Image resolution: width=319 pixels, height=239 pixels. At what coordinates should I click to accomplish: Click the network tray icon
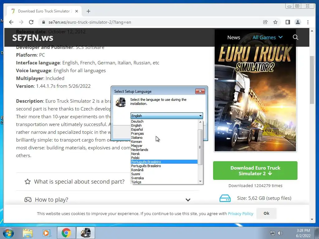click(x=272, y=233)
